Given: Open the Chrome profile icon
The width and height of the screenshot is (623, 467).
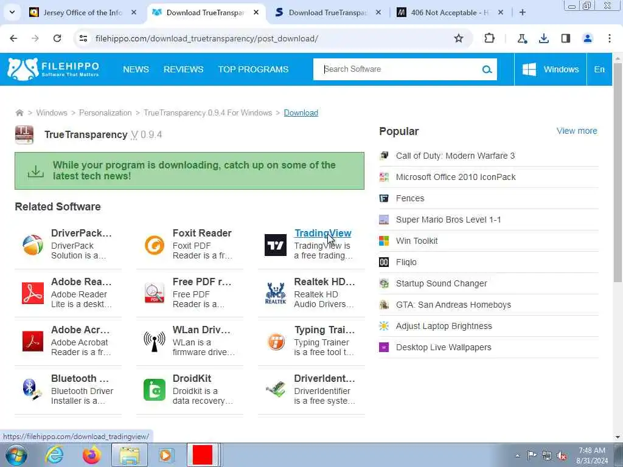Looking at the screenshot, I should [587, 38].
